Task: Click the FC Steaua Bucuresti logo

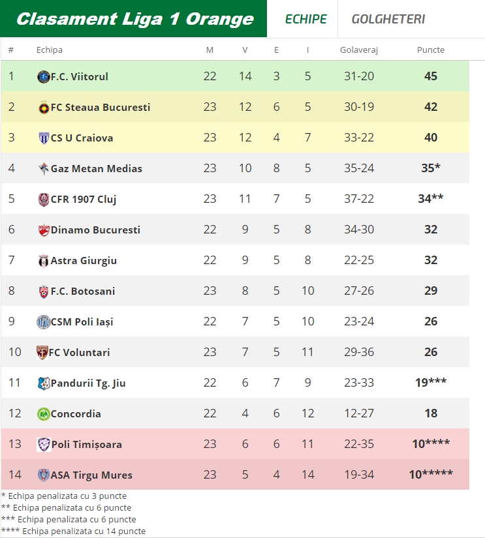Action: point(44,108)
